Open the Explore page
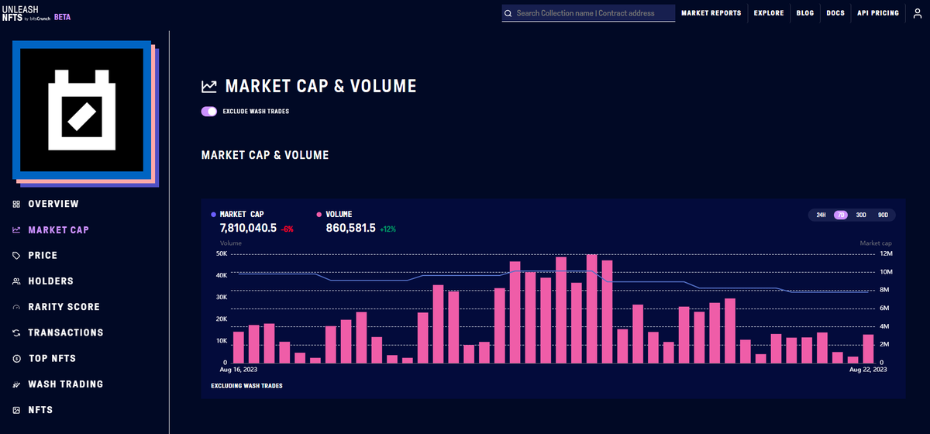This screenshot has height=434, width=930. [x=769, y=13]
